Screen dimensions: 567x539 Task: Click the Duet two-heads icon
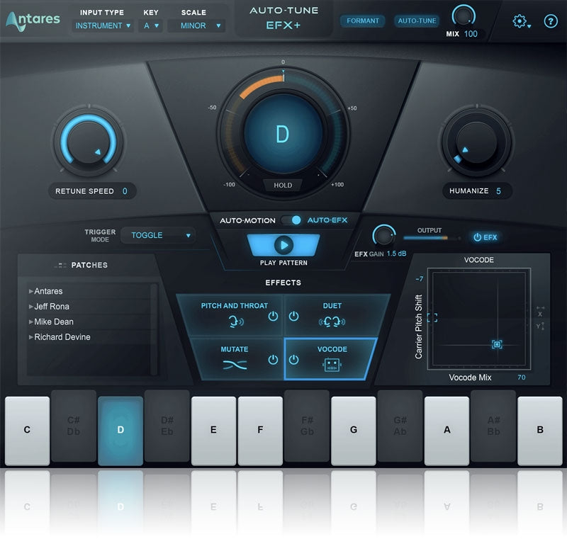(x=332, y=321)
